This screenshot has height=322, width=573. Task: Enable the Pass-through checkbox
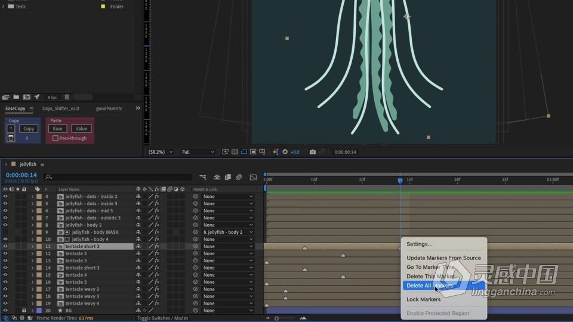(x=56, y=138)
